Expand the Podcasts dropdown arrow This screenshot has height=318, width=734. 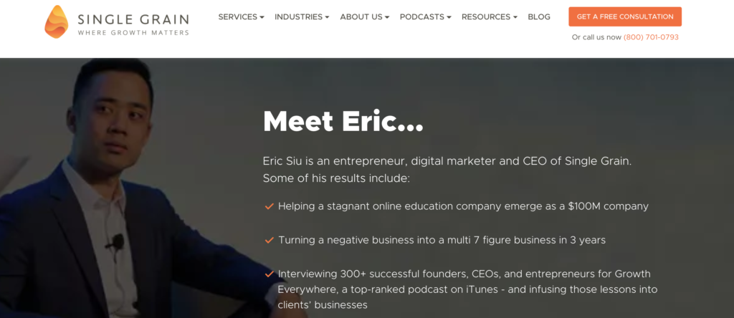449,17
